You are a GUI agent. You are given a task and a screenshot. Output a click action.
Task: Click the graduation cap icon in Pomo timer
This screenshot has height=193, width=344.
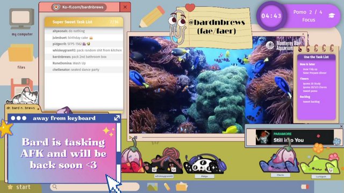click(332, 16)
